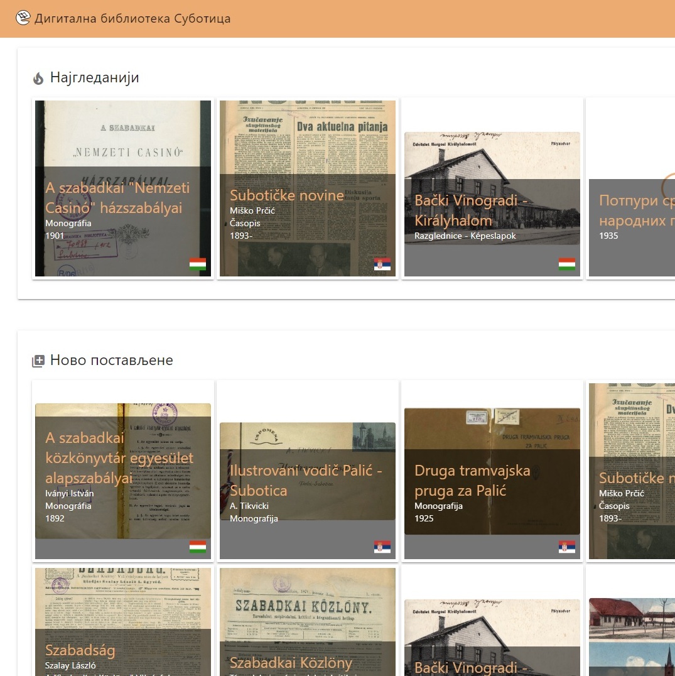Open Subotičke novine title under Најгледанији
The height and width of the screenshot is (676, 675).
(287, 195)
